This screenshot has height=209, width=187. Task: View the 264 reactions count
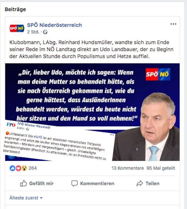33,168
